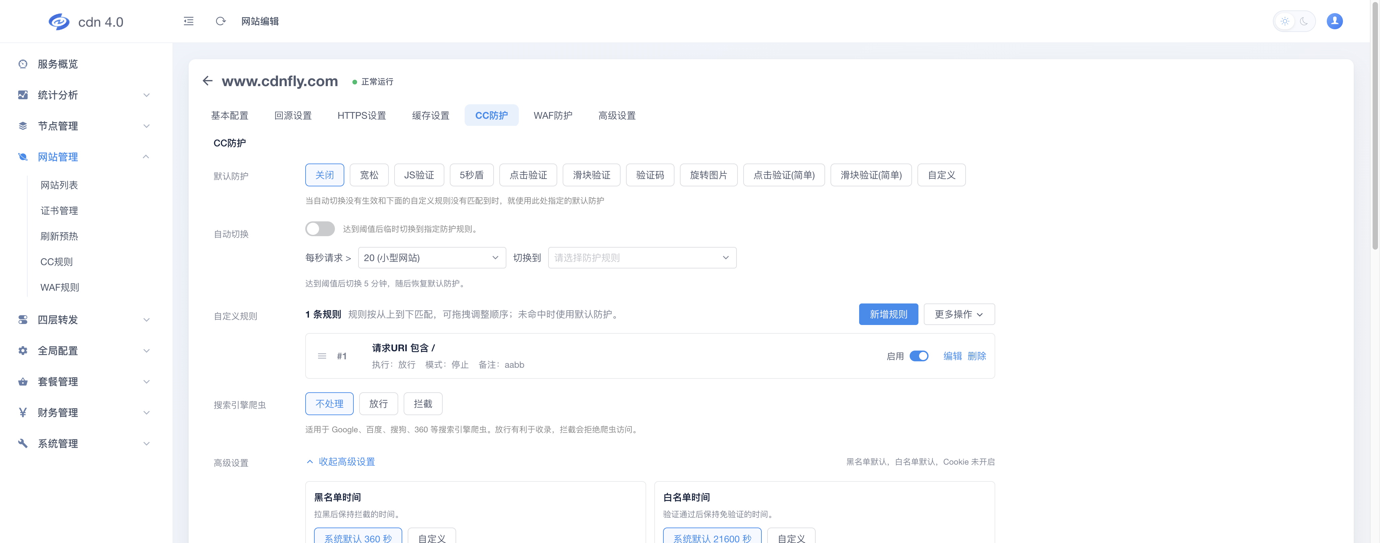
Task: Select 旋转图片 default protection
Action: pos(708,175)
